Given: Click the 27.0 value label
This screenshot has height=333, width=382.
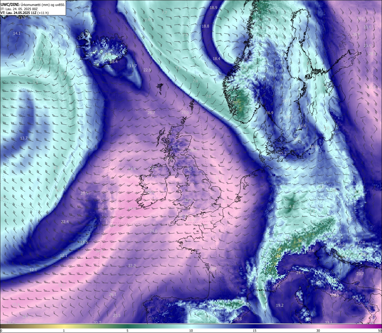Looking at the screenshot, I should point(185,113).
